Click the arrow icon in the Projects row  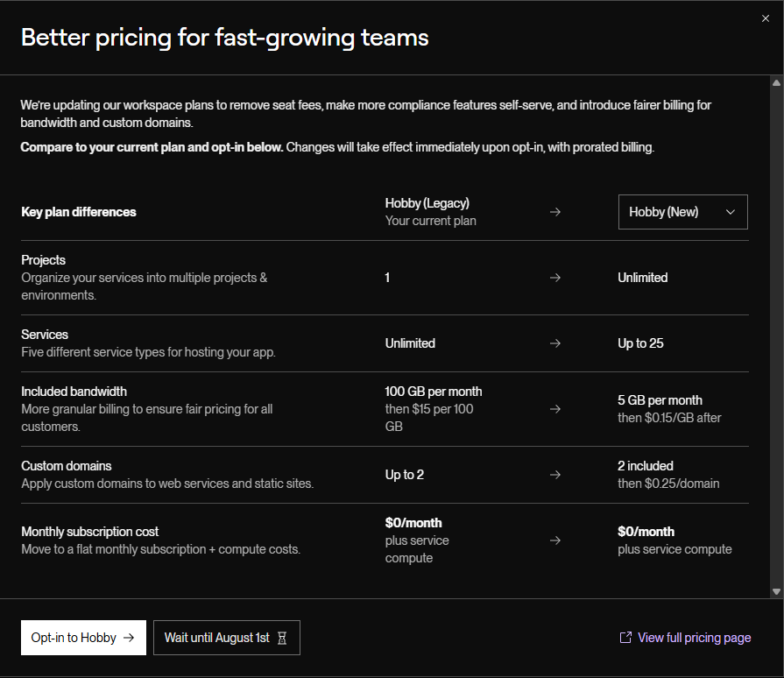point(555,278)
